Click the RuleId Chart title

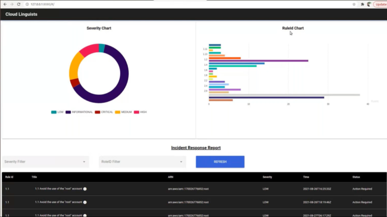[x=293, y=28]
